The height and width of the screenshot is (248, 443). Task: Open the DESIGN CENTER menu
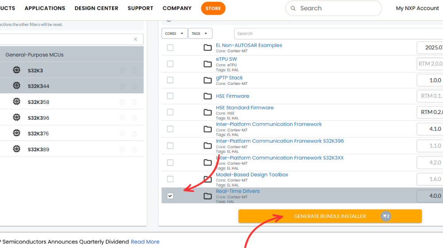(x=96, y=8)
